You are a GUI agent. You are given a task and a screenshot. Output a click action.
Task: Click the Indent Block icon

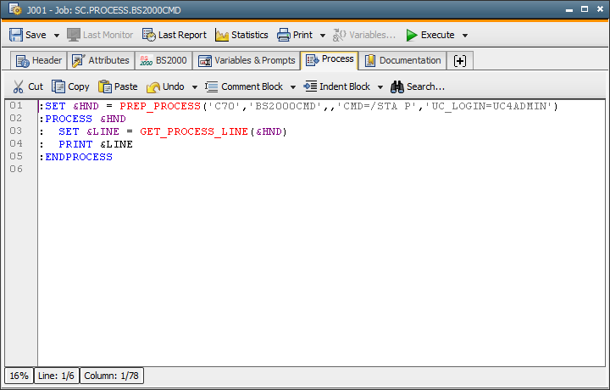point(310,86)
